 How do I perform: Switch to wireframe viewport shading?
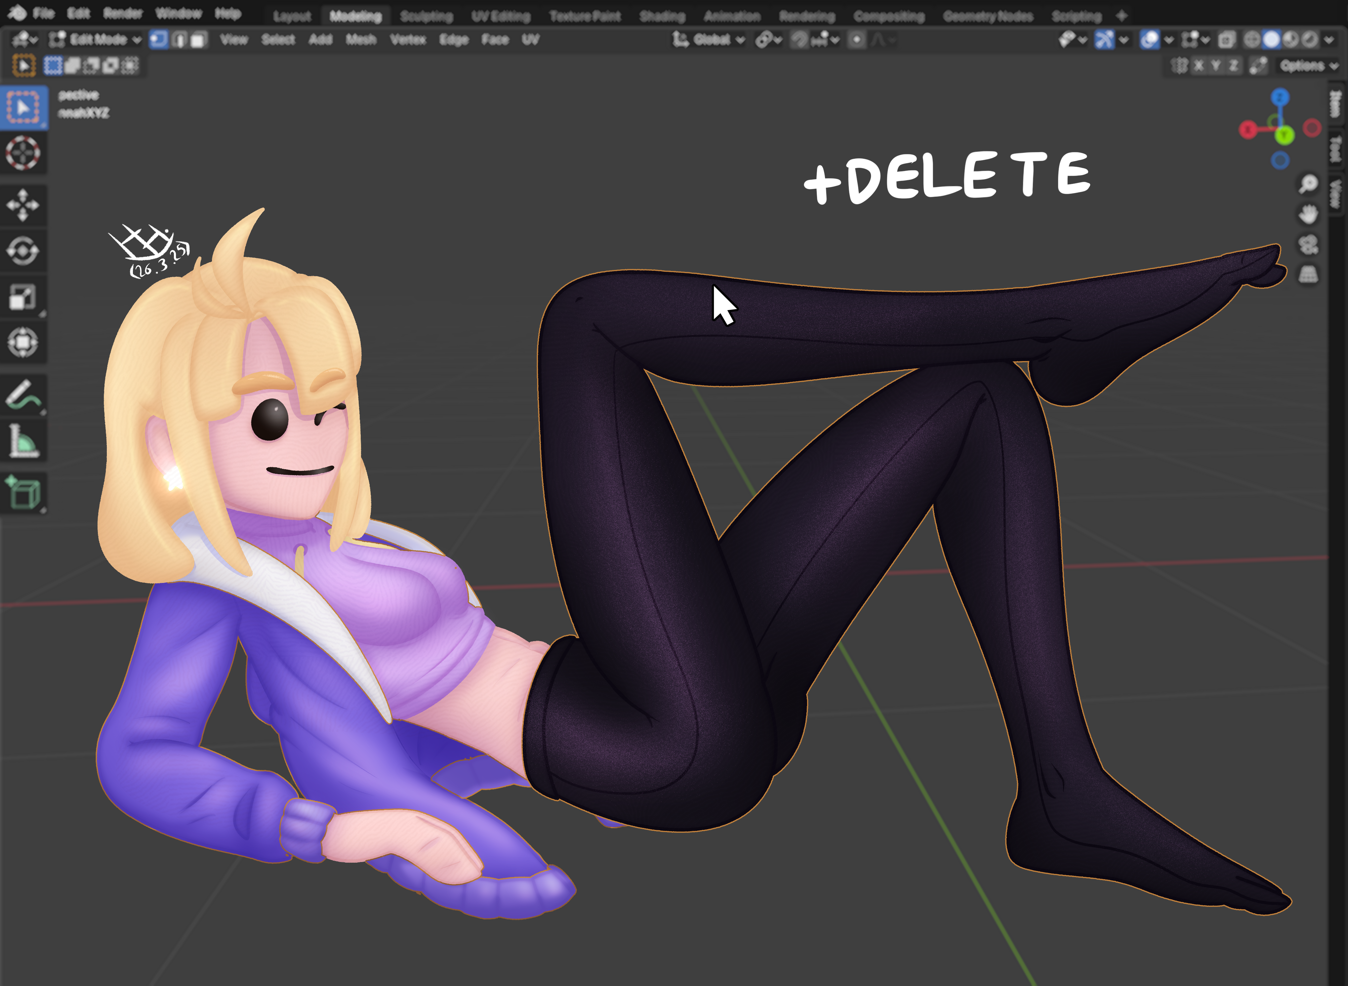tap(1252, 40)
